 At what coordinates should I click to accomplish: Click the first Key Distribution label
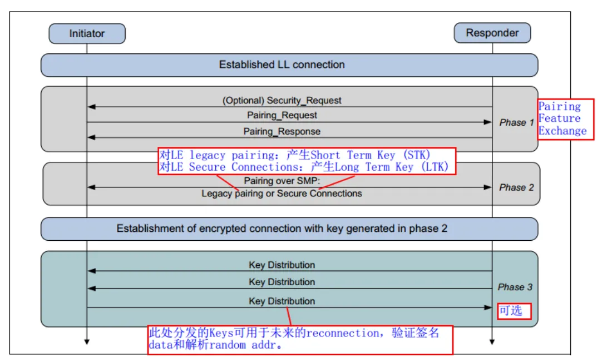tap(282, 265)
